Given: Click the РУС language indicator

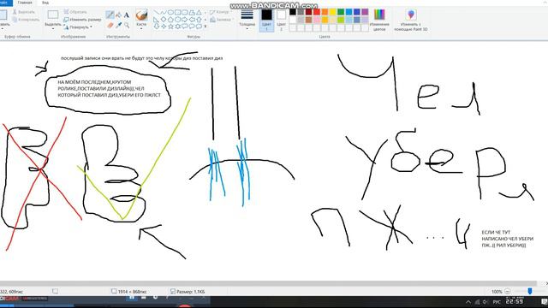Looking at the screenshot, I should coord(497,302).
